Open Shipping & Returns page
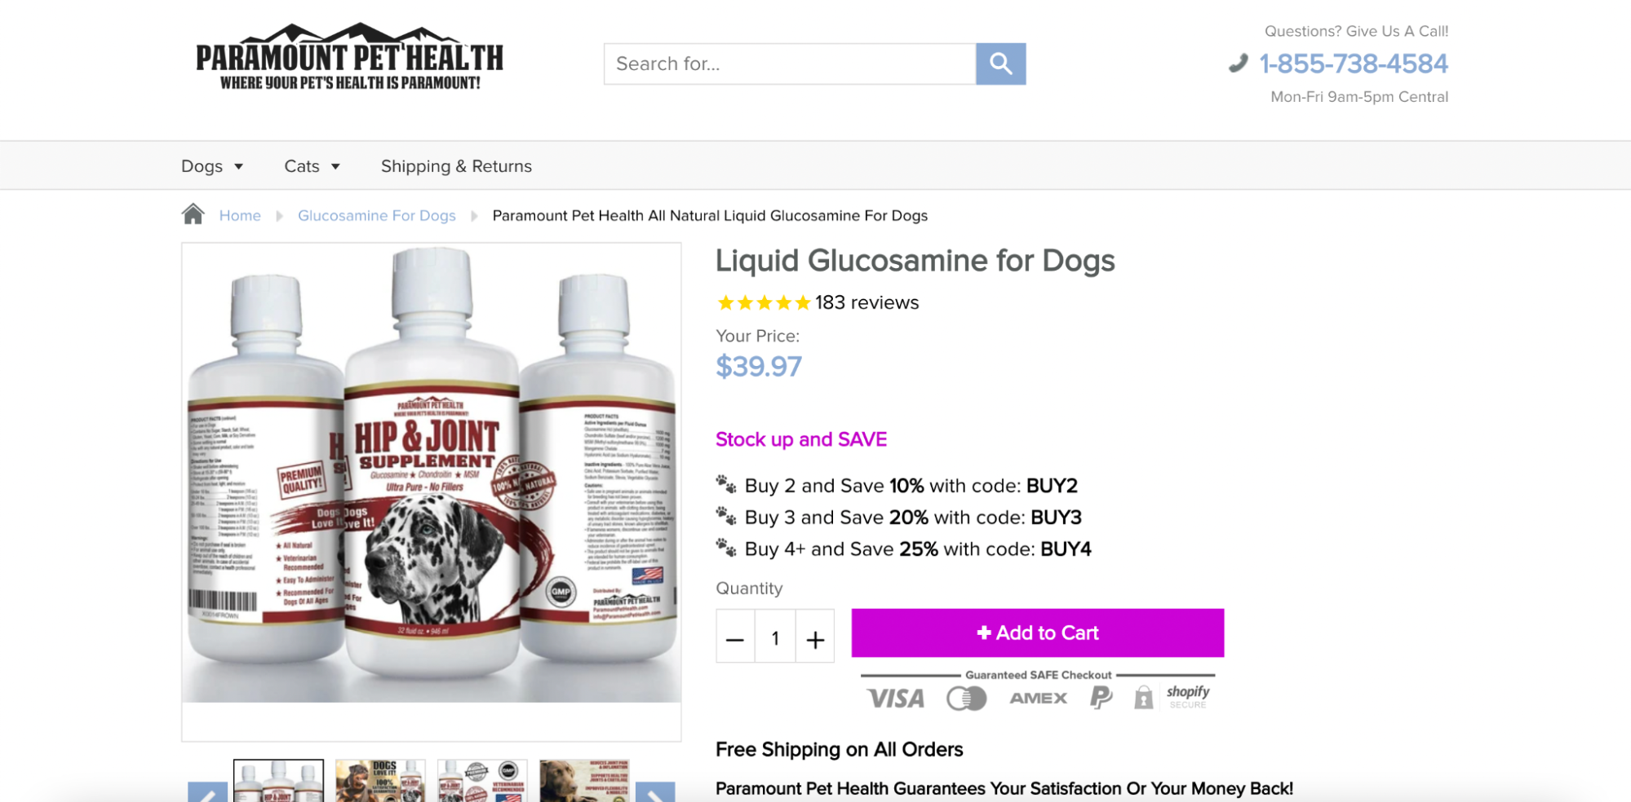Image resolution: width=1631 pixels, height=802 pixels. [x=456, y=166]
